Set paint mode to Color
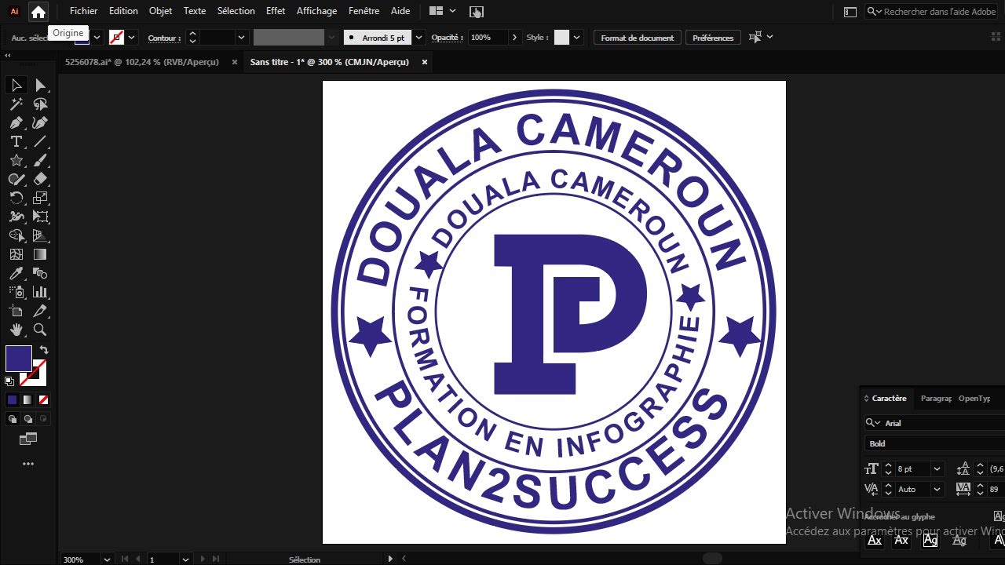This screenshot has width=1005, height=565. (12, 400)
